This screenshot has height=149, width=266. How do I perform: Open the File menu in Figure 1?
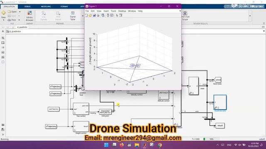click(x=87, y=11)
